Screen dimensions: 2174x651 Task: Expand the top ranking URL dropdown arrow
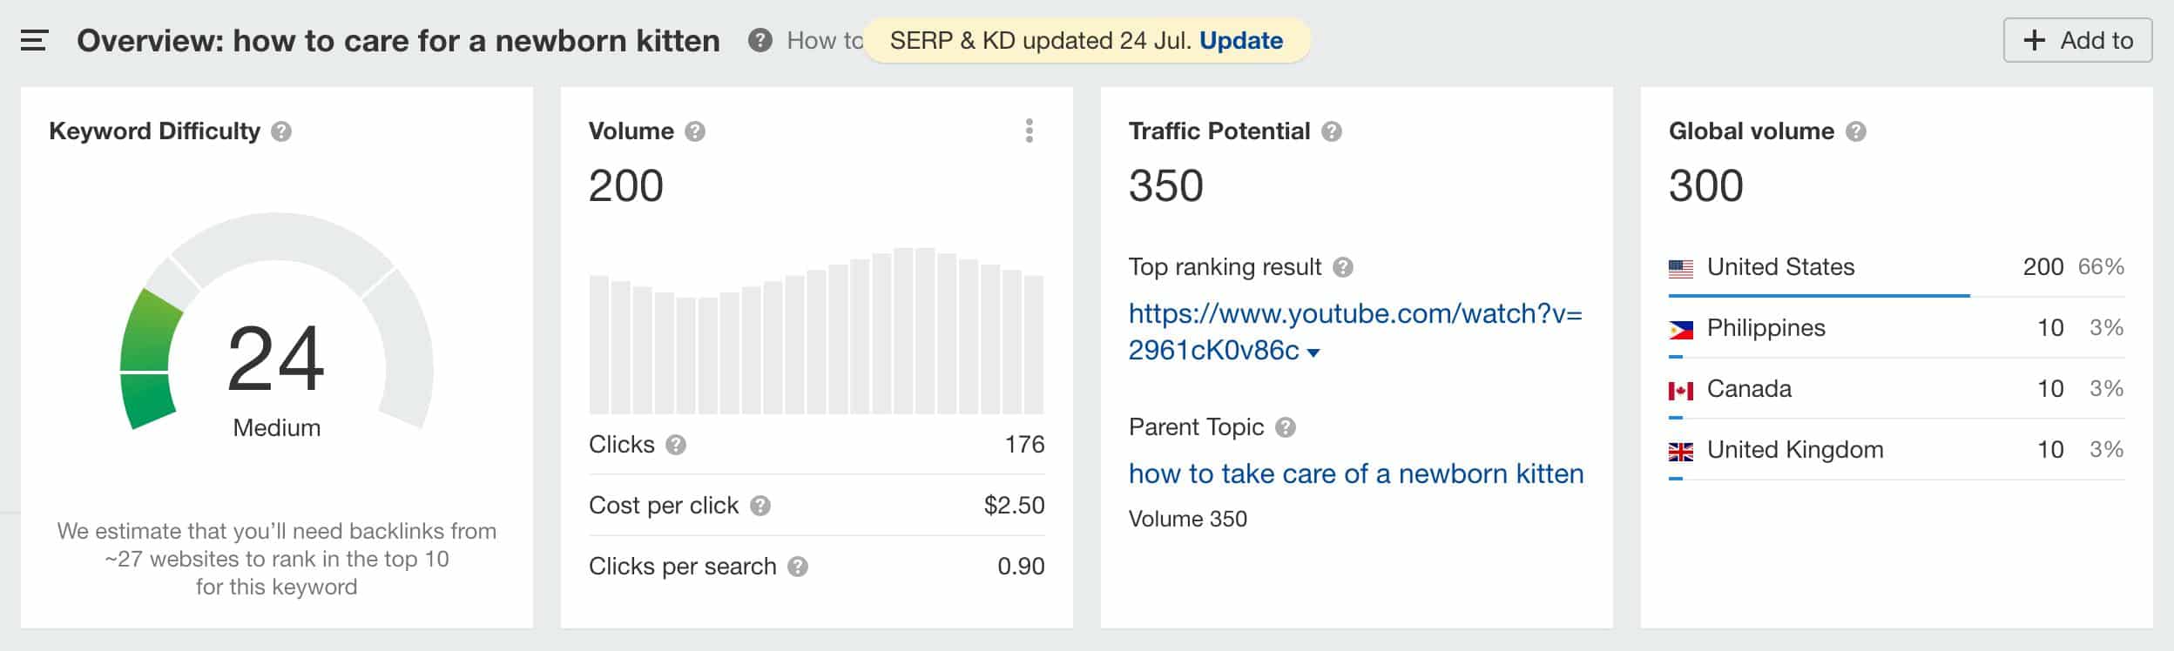(1313, 352)
